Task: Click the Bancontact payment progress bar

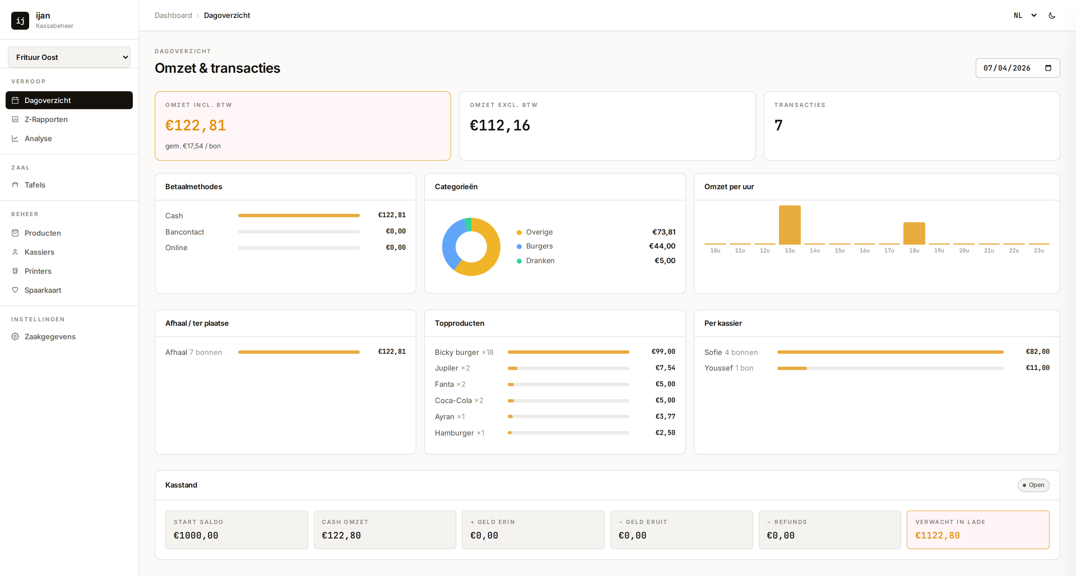Action: pyautogui.click(x=299, y=232)
